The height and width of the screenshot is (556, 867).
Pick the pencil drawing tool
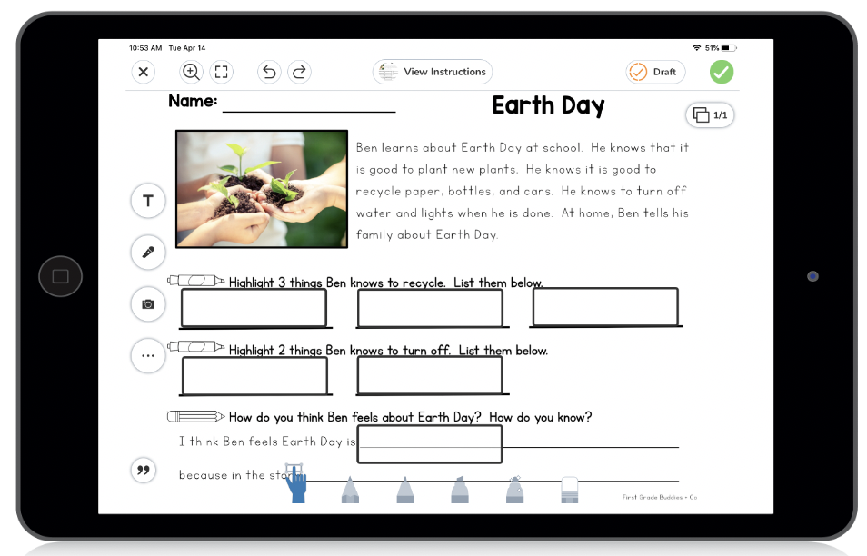click(x=350, y=491)
